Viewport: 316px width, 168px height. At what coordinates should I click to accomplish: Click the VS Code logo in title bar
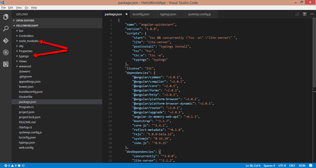tap(2, 2)
